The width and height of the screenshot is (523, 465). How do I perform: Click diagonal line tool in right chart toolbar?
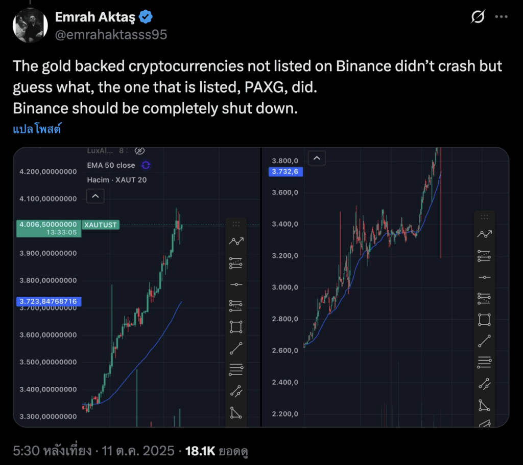(484, 342)
